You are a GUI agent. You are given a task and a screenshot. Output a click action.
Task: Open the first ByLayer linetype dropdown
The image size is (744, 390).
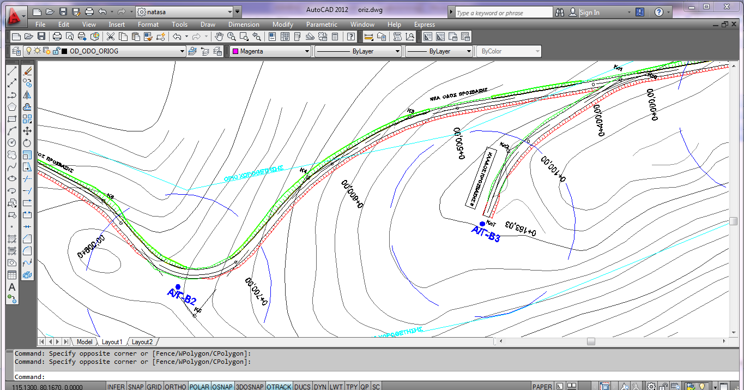pyautogui.click(x=397, y=51)
